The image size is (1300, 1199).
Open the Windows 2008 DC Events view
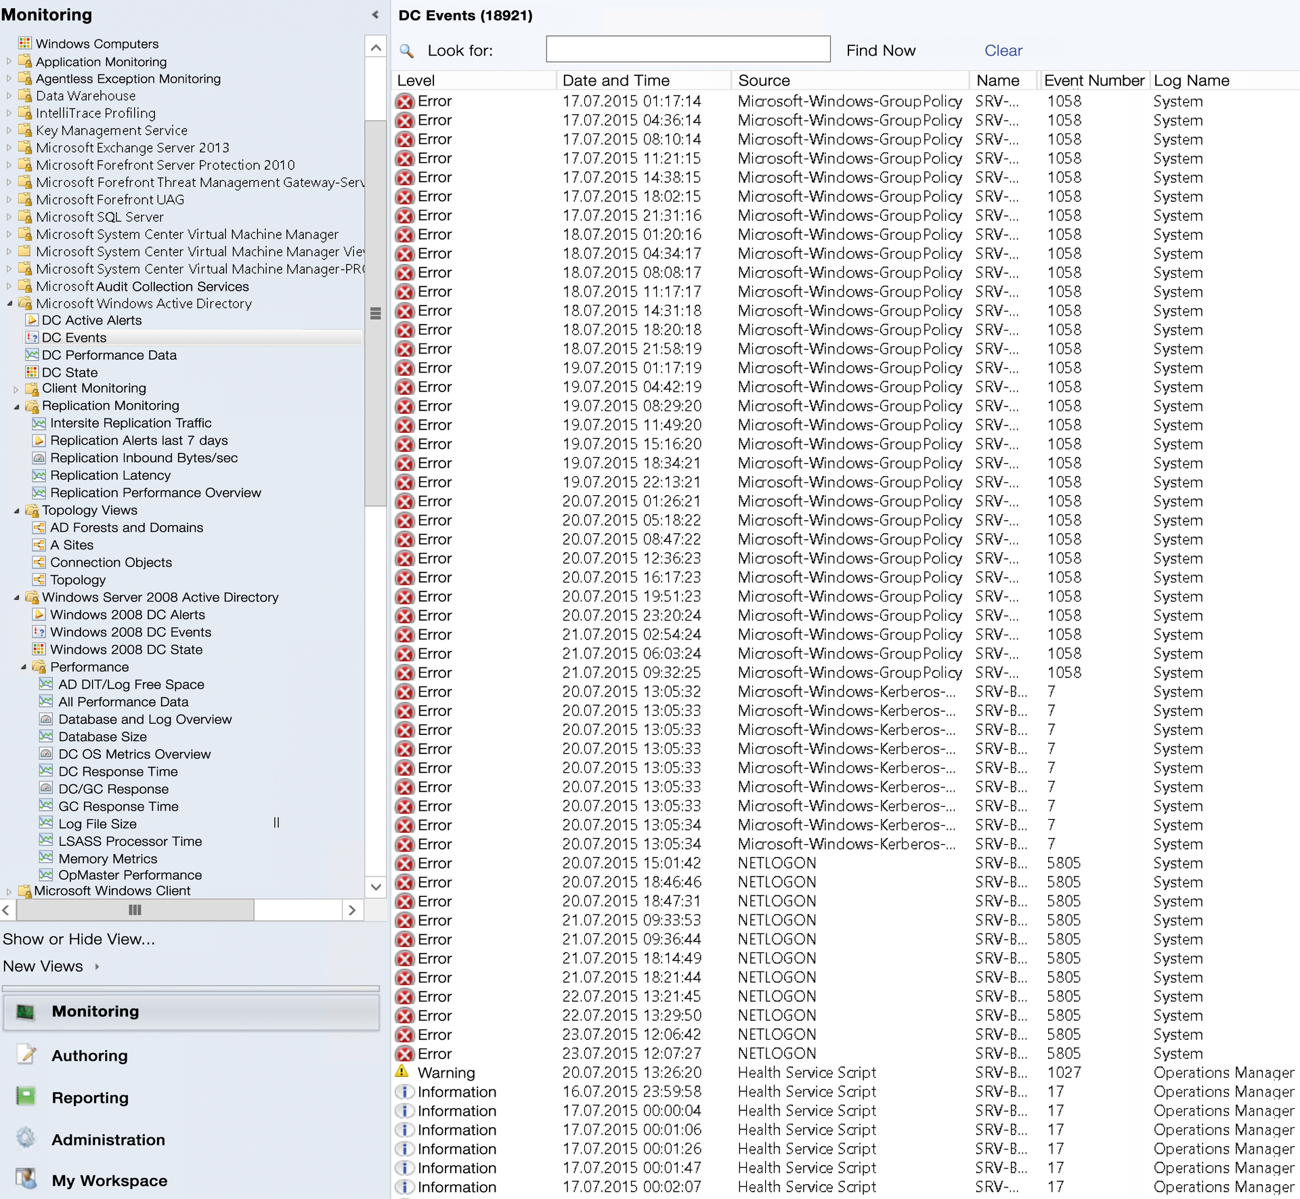129,632
